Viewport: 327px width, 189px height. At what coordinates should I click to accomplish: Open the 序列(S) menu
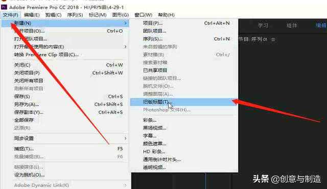pyautogui.click(x=75, y=15)
